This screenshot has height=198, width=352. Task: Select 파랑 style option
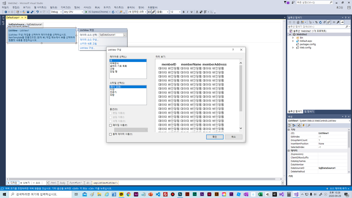point(112,95)
